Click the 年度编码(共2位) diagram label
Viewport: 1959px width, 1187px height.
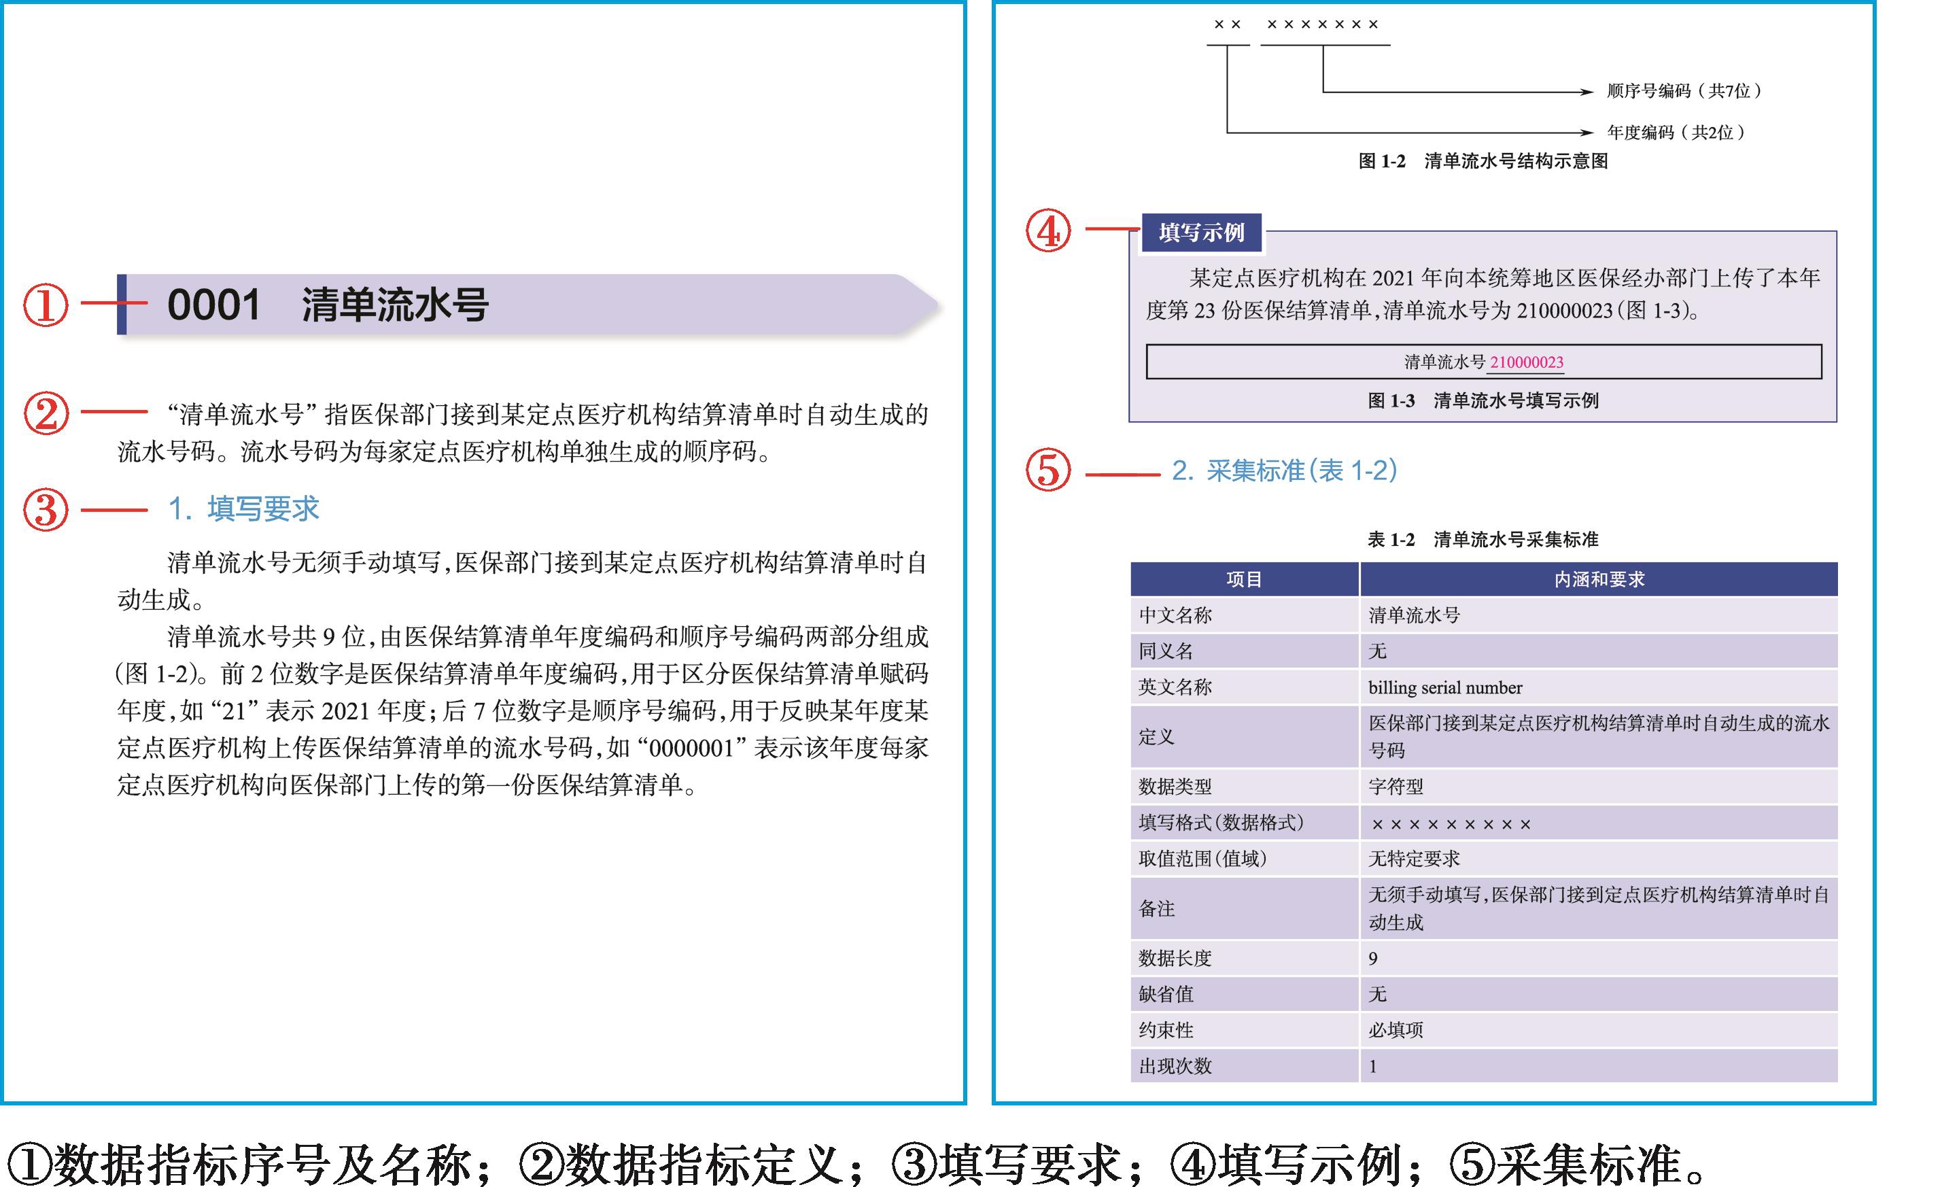coord(1675,133)
